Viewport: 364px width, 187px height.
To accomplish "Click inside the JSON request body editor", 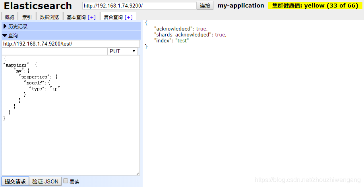I will click(x=71, y=115).
